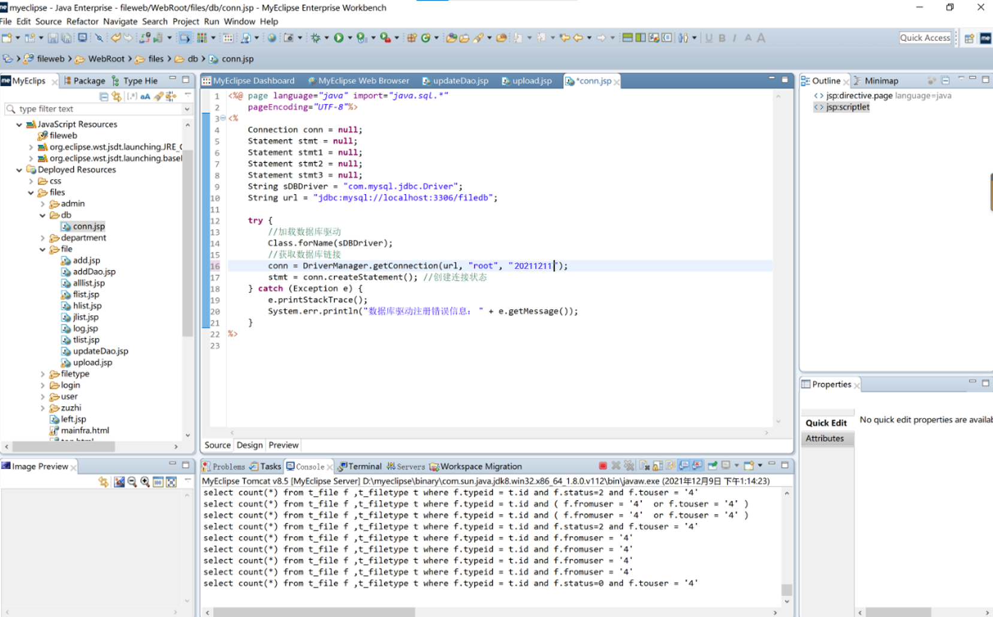
Task: Open the Run dropdown arrow
Action: [x=350, y=38]
